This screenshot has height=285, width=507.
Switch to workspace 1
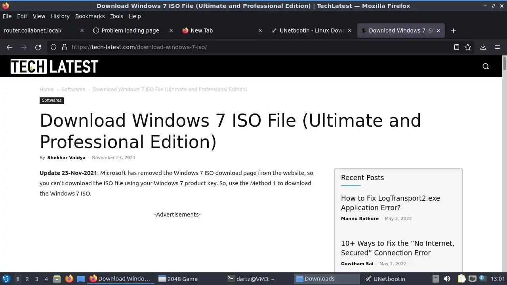click(17, 279)
